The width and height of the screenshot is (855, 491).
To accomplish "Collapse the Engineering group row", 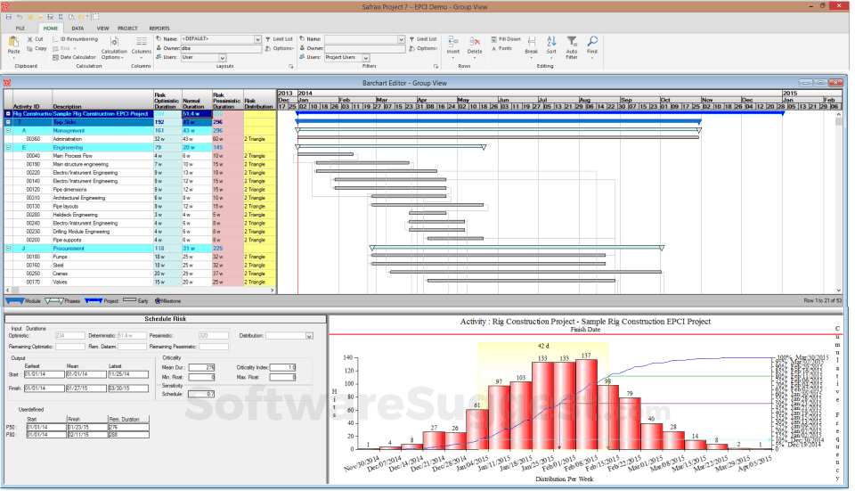I will [8, 147].
